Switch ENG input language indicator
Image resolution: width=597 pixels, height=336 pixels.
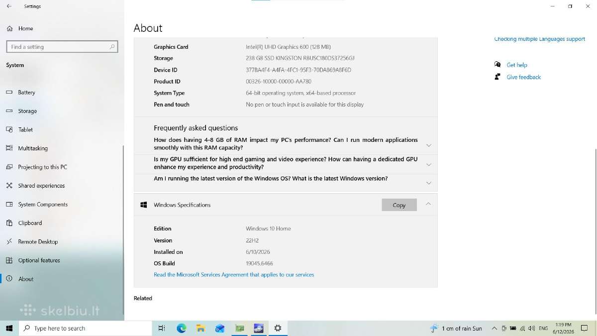click(x=543, y=328)
